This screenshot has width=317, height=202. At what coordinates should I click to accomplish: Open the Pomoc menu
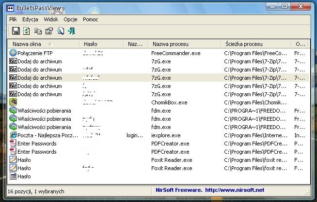[x=90, y=19]
